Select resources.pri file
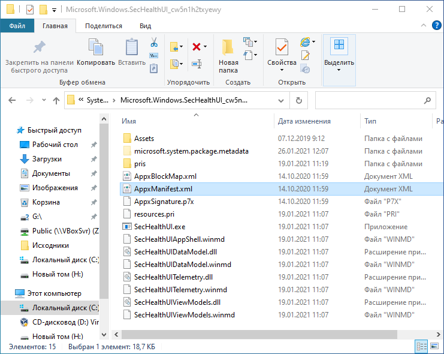Viewport: 444px width, 354px height. (x=154, y=214)
